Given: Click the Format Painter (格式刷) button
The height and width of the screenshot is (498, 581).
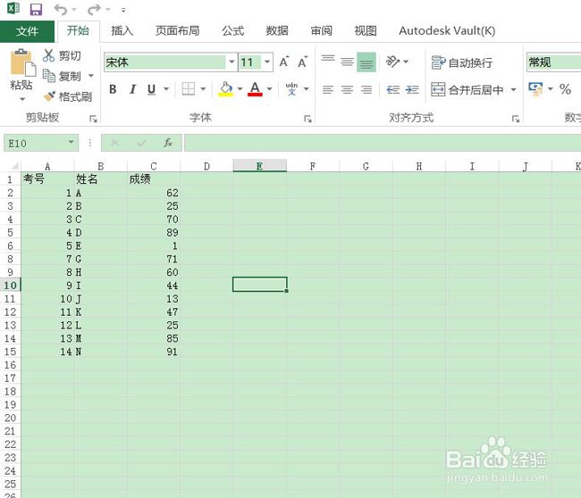Looking at the screenshot, I should (68, 96).
